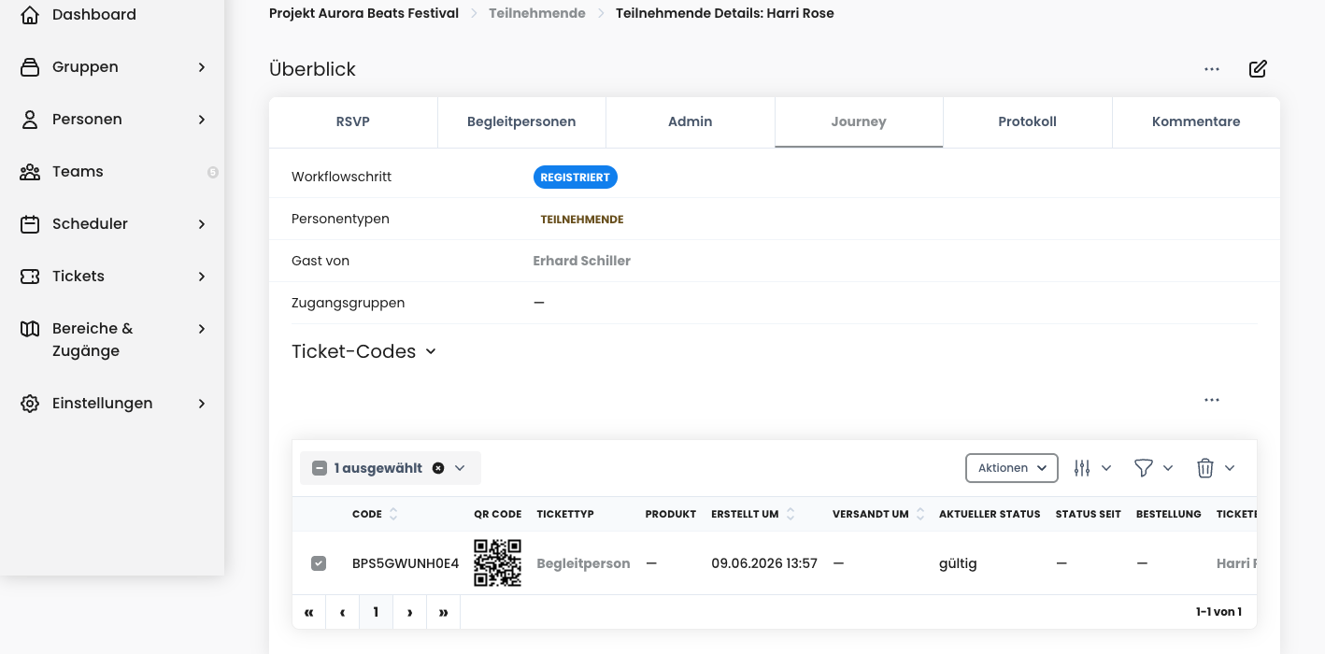Clear selection with the x icon

click(438, 468)
